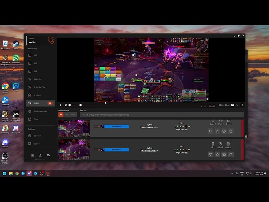Viewport: 269px width, 202px height.
Task: Open the Skirmish recordings category
Action: click(x=40, y=79)
